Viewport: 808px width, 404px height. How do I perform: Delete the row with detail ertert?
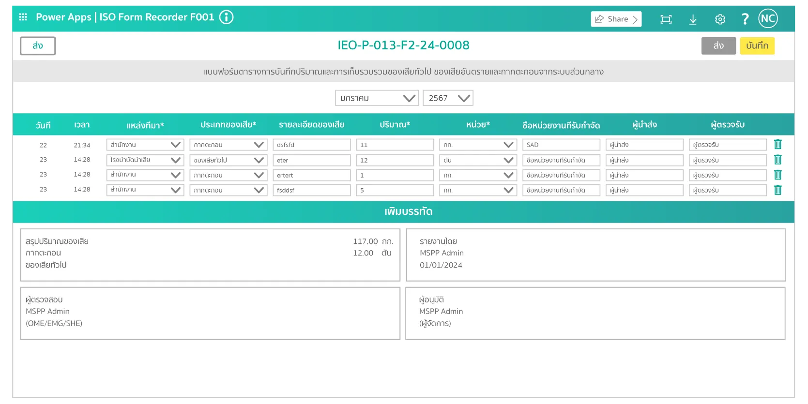778,175
